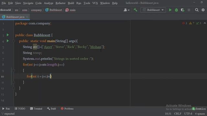Click the errors count indicator

pos(185,23)
